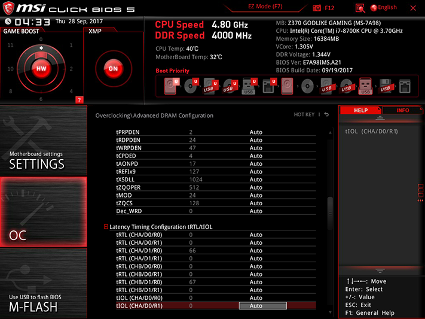Image resolution: width=425 pixels, height=319 pixels.
Task: Click right edge panel collapse arrows
Action: [x=420, y=200]
